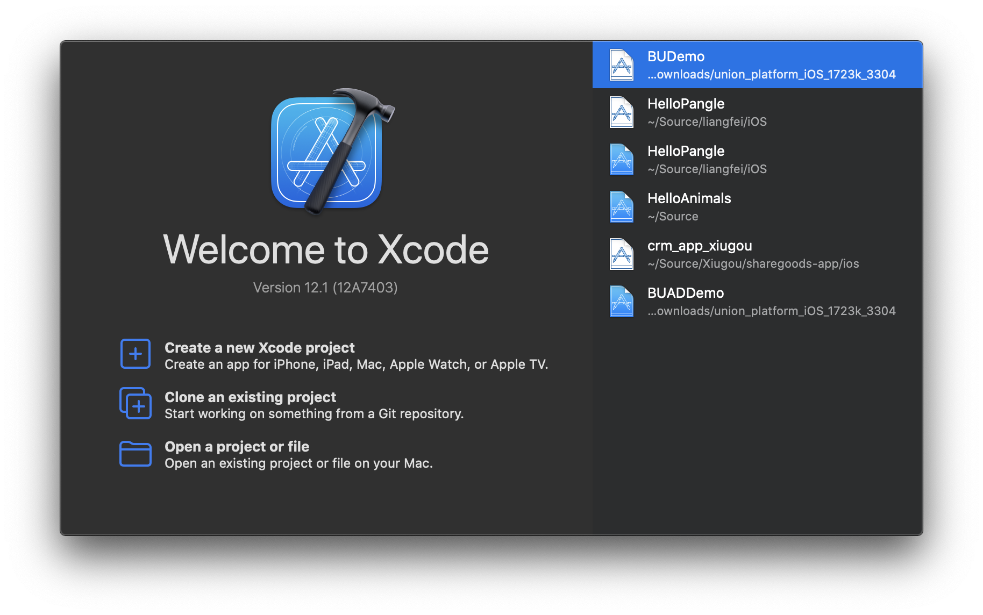Choose Open a project or file
Viewport: 983px width, 615px height.
[x=237, y=447]
